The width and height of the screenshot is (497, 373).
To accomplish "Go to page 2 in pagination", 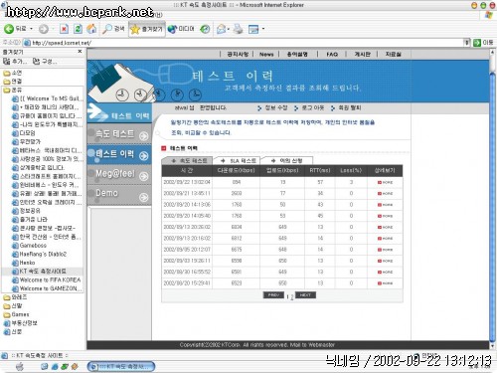I will (x=292, y=296).
